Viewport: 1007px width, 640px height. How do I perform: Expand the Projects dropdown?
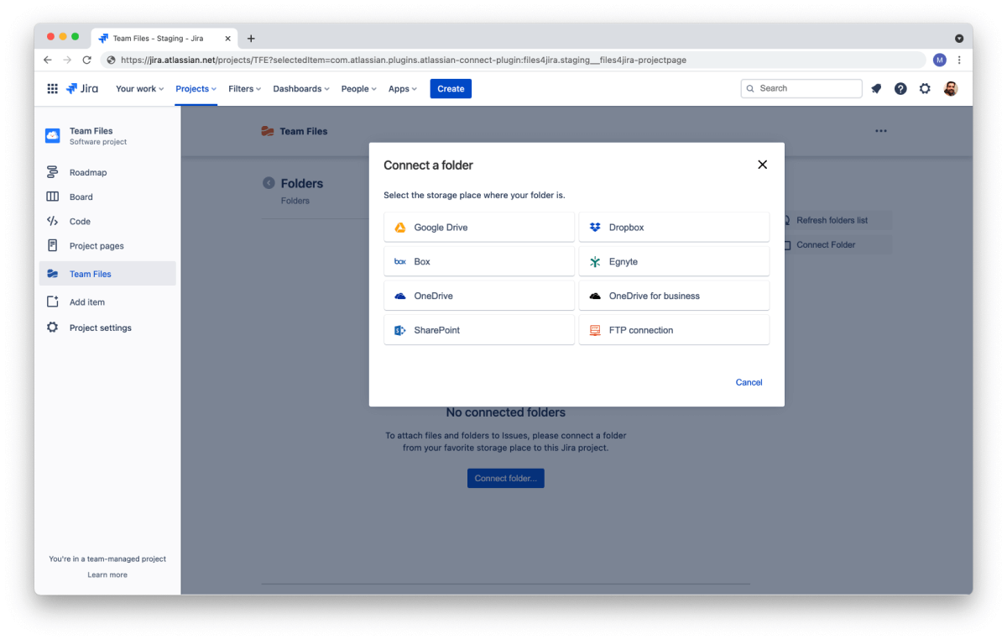tap(196, 89)
